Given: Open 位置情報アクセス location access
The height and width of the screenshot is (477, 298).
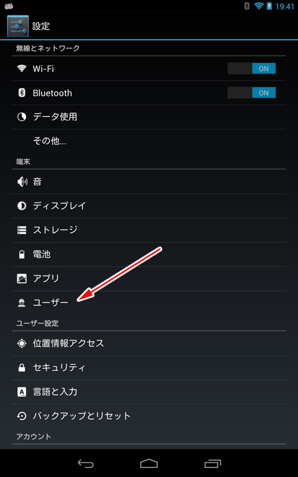Looking at the screenshot, I should (149, 343).
